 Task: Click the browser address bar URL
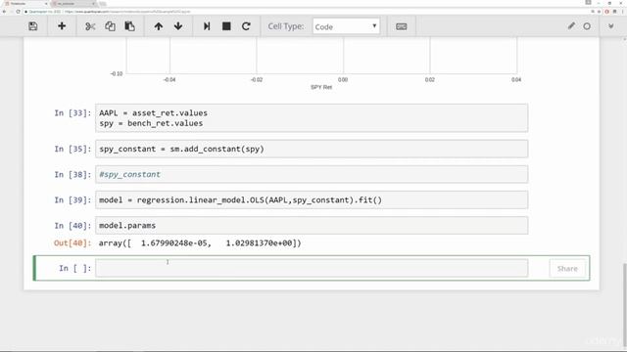128,12
